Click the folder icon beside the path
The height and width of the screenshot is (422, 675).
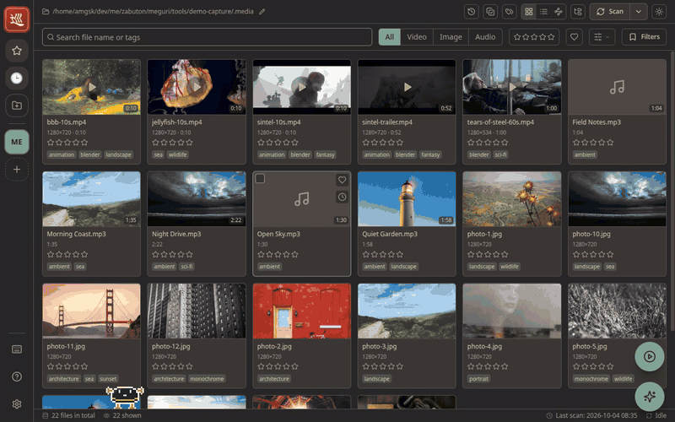(x=46, y=12)
